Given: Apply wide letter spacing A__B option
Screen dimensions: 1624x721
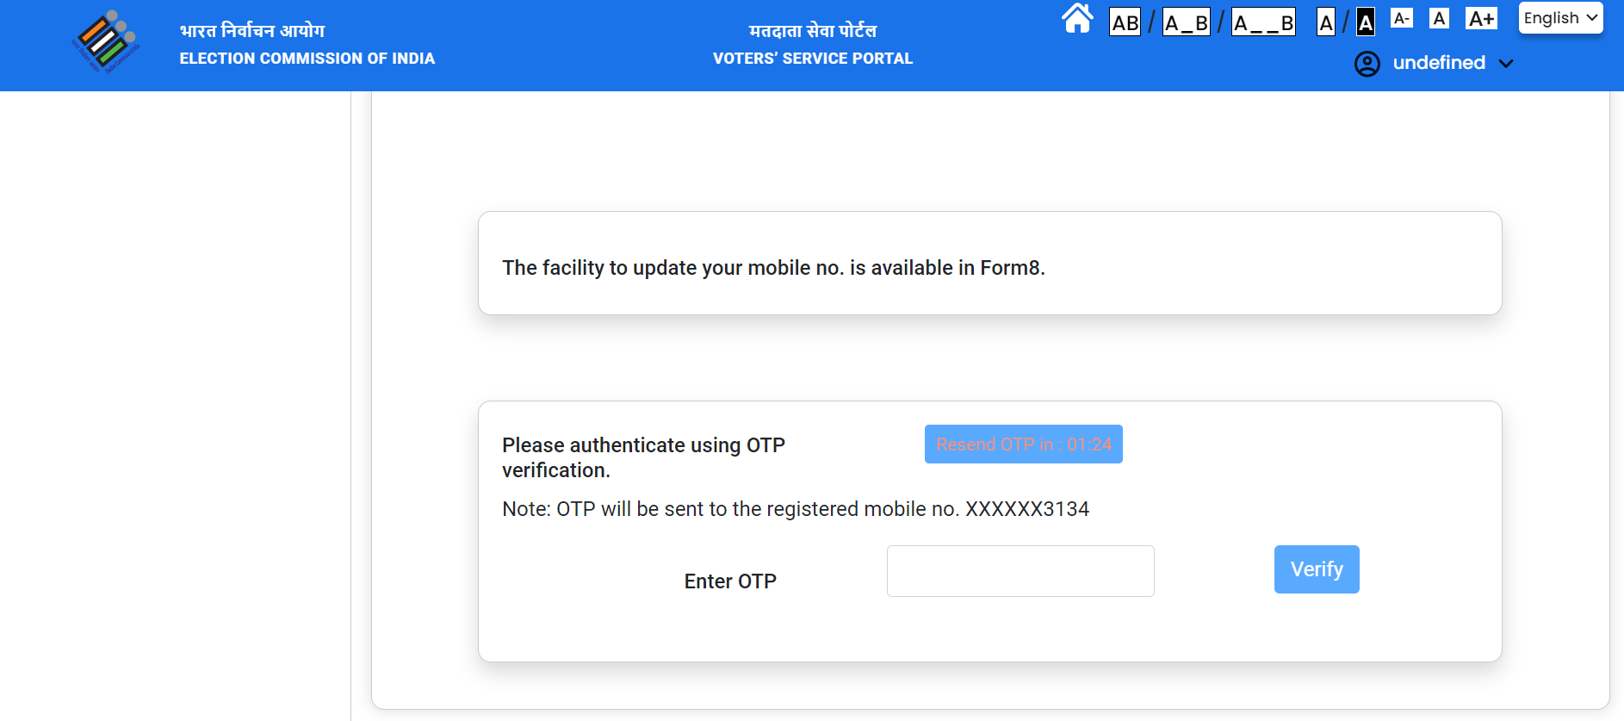Looking at the screenshot, I should 1263,22.
